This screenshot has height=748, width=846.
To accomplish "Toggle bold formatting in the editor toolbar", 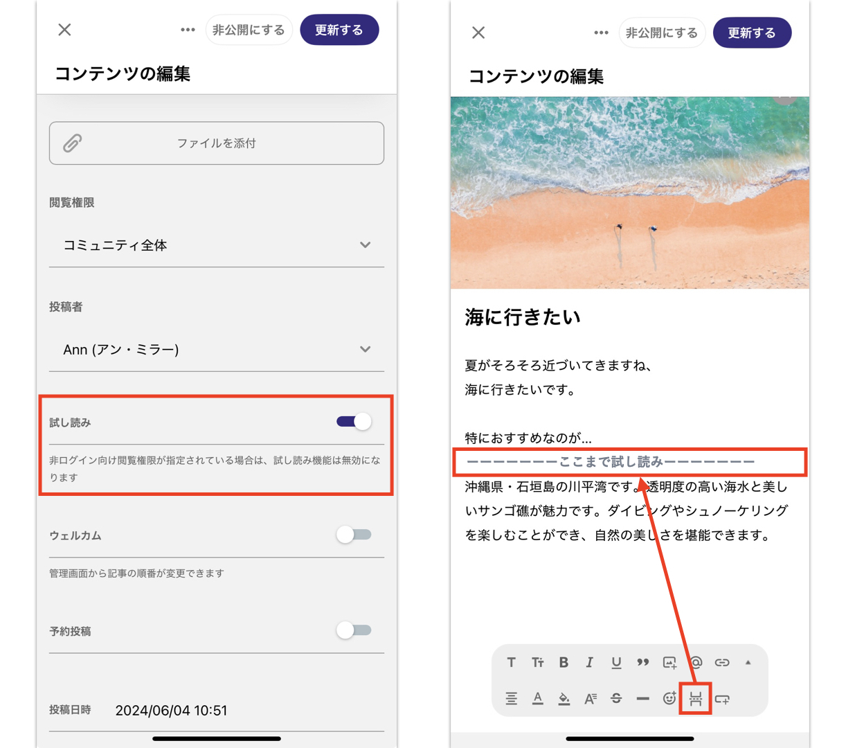I will pos(564,663).
